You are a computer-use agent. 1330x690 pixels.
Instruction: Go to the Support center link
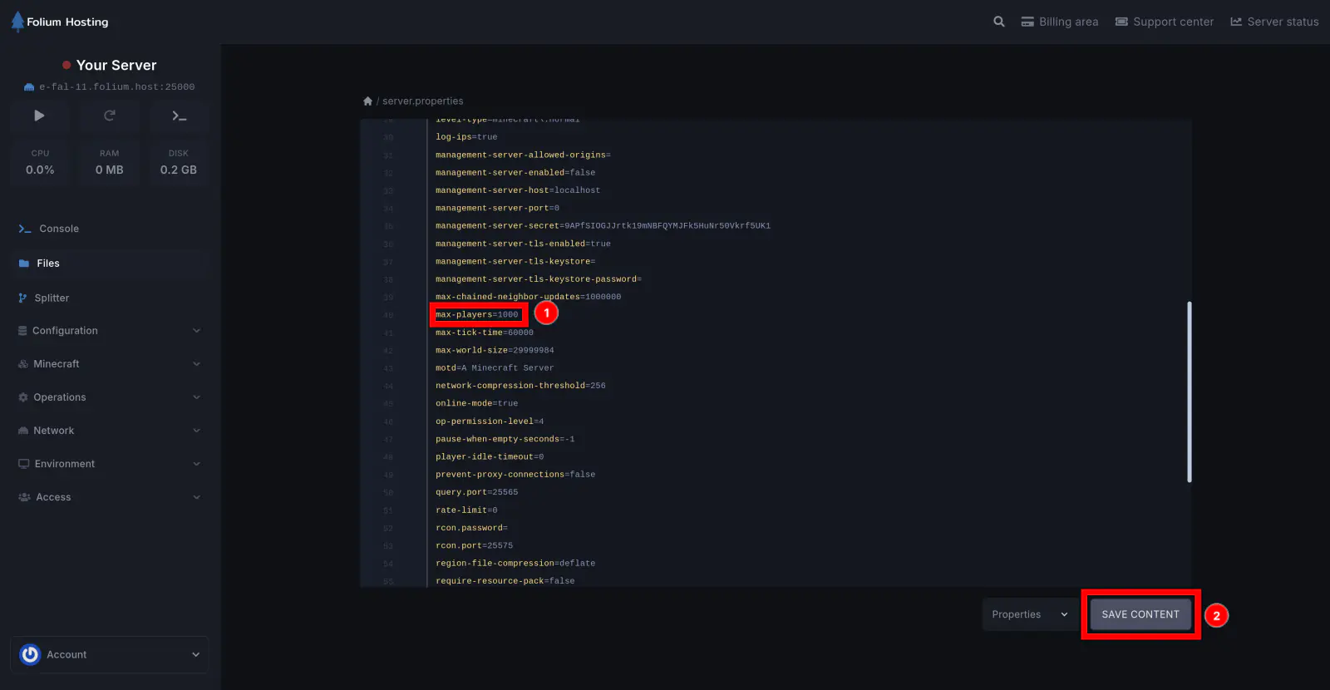click(1164, 22)
